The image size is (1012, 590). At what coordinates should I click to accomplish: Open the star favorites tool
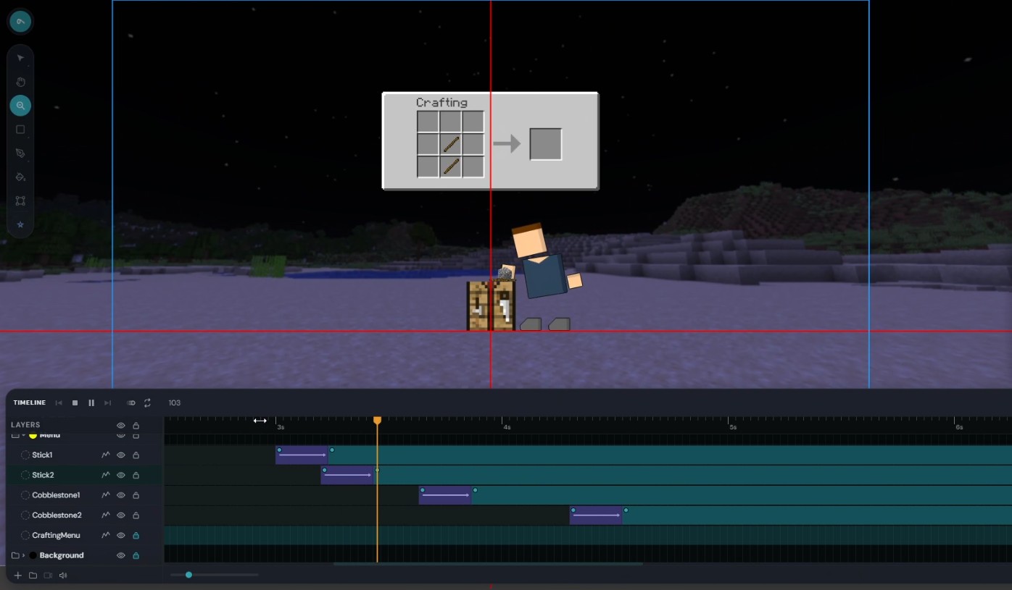20,224
